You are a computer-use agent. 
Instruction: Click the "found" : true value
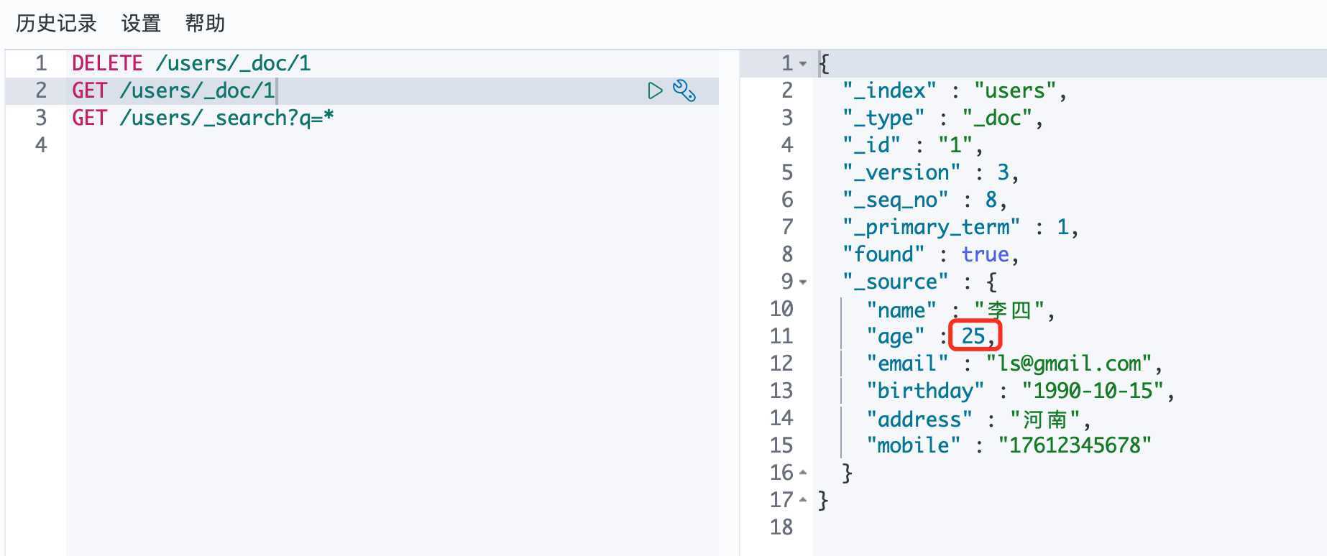[985, 254]
